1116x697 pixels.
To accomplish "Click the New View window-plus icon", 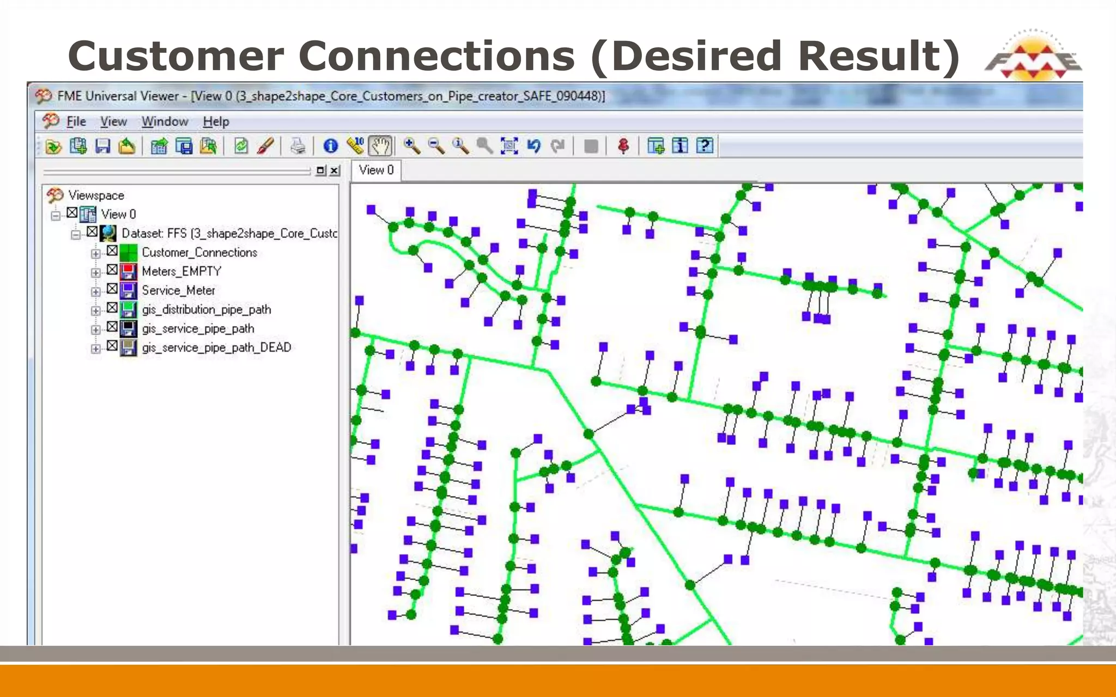I will tap(656, 146).
